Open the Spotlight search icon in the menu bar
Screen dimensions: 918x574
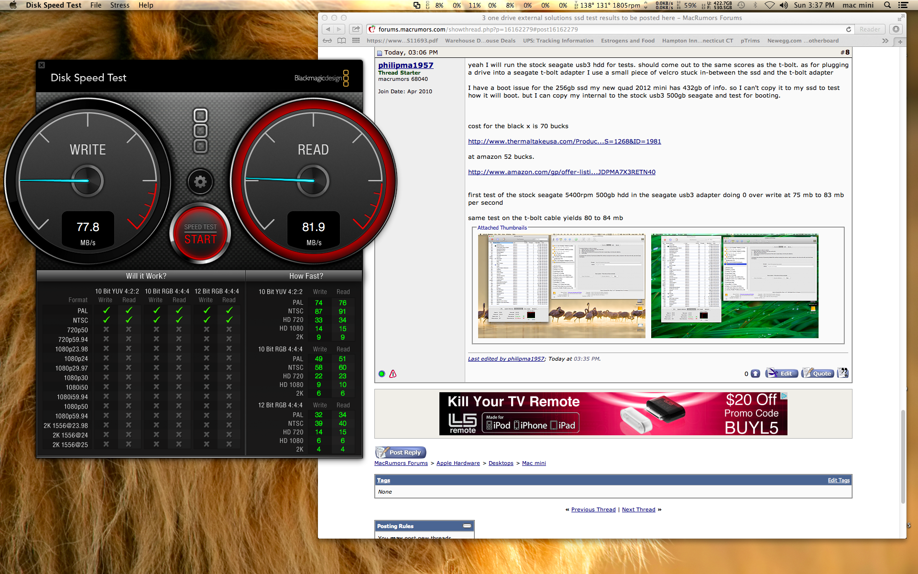pyautogui.click(x=887, y=5)
